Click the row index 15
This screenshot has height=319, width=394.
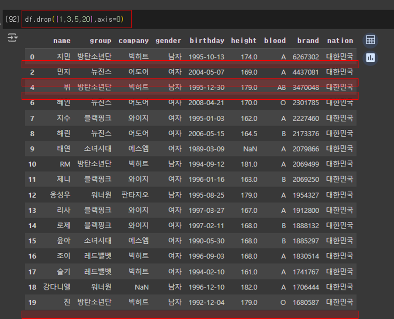click(32, 241)
